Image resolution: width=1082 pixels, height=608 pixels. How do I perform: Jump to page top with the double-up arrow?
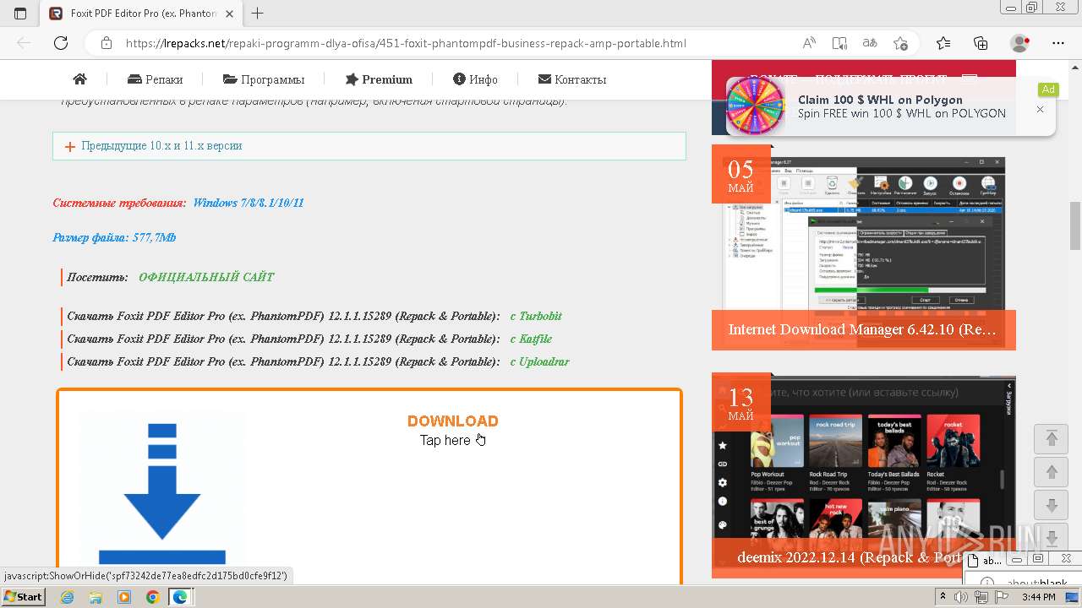tap(1052, 437)
